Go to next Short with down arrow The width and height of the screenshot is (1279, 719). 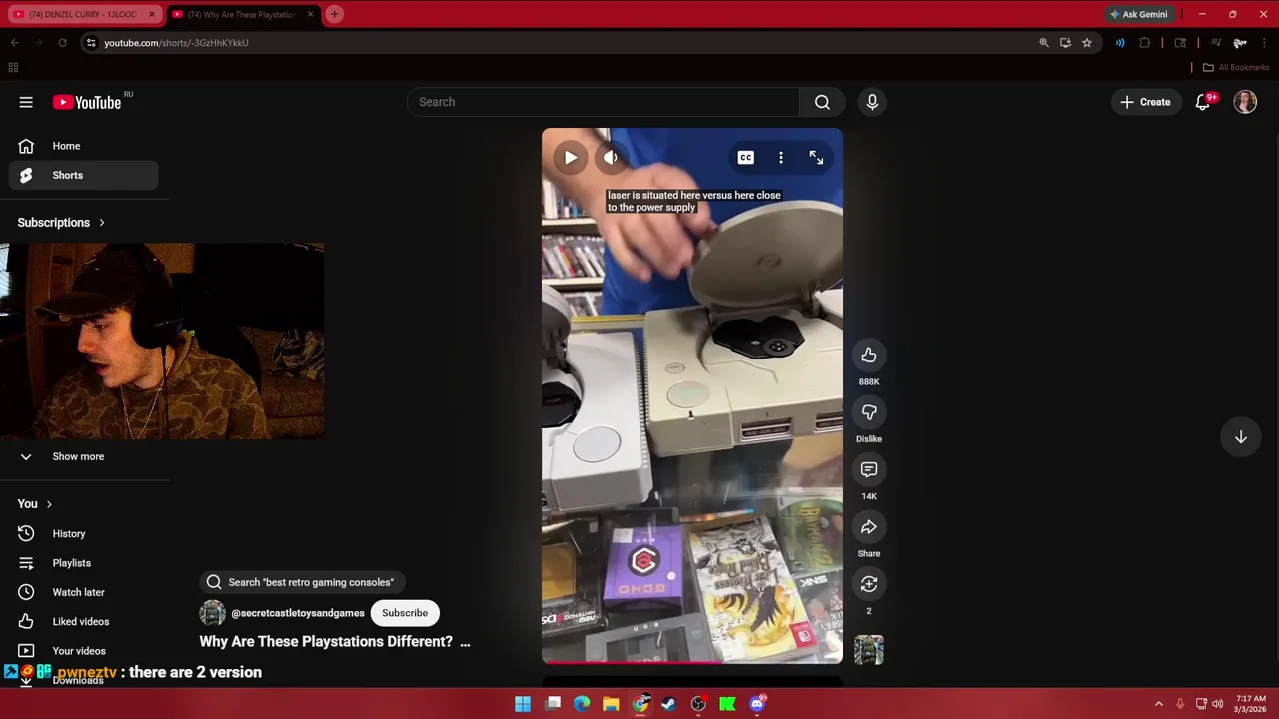pos(1241,437)
